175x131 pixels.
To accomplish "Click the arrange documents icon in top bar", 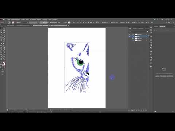I will [163, 20].
